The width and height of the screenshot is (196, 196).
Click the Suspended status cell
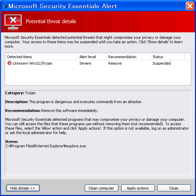pos(162,63)
